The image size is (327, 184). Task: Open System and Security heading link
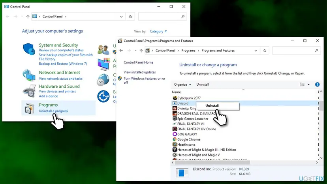tap(58, 45)
